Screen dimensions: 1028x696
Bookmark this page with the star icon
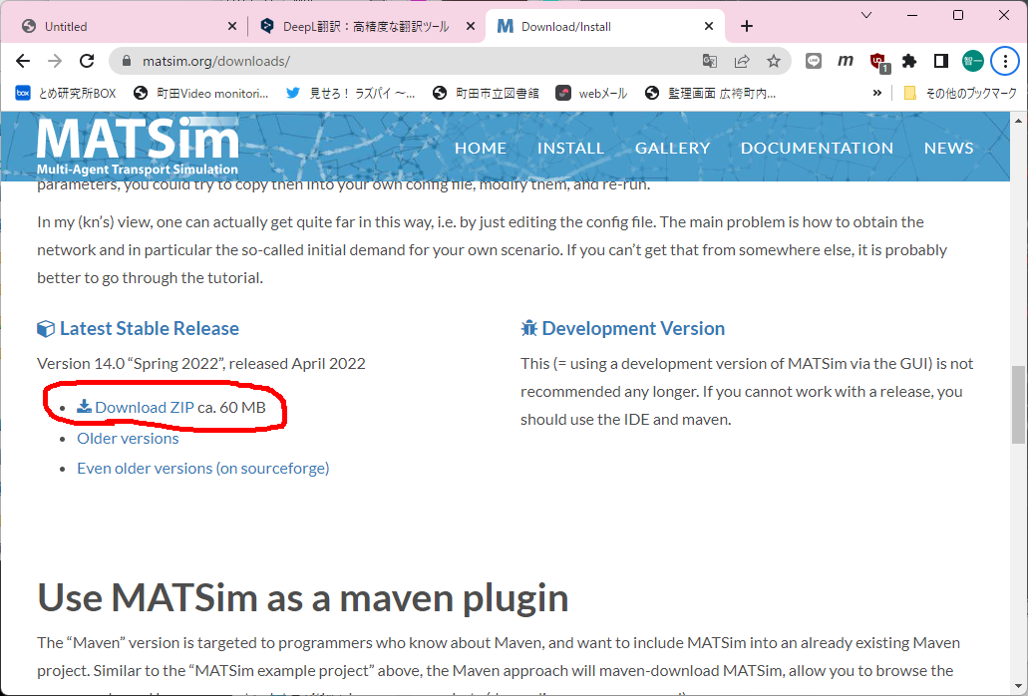774,61
